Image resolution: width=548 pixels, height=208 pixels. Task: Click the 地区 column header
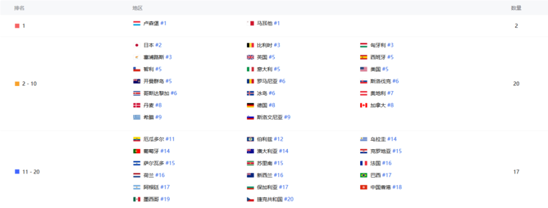coord(138,8)
